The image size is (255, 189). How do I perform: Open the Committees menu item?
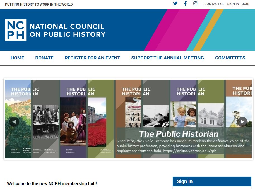(x=230, y=58)
